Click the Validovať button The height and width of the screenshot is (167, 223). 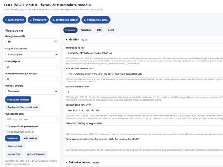[x=13, y=138]
